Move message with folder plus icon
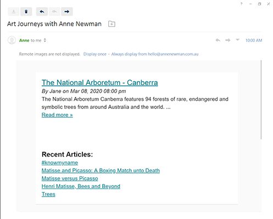This screenshot has height=219, width=273. click(x=112, y=24)
